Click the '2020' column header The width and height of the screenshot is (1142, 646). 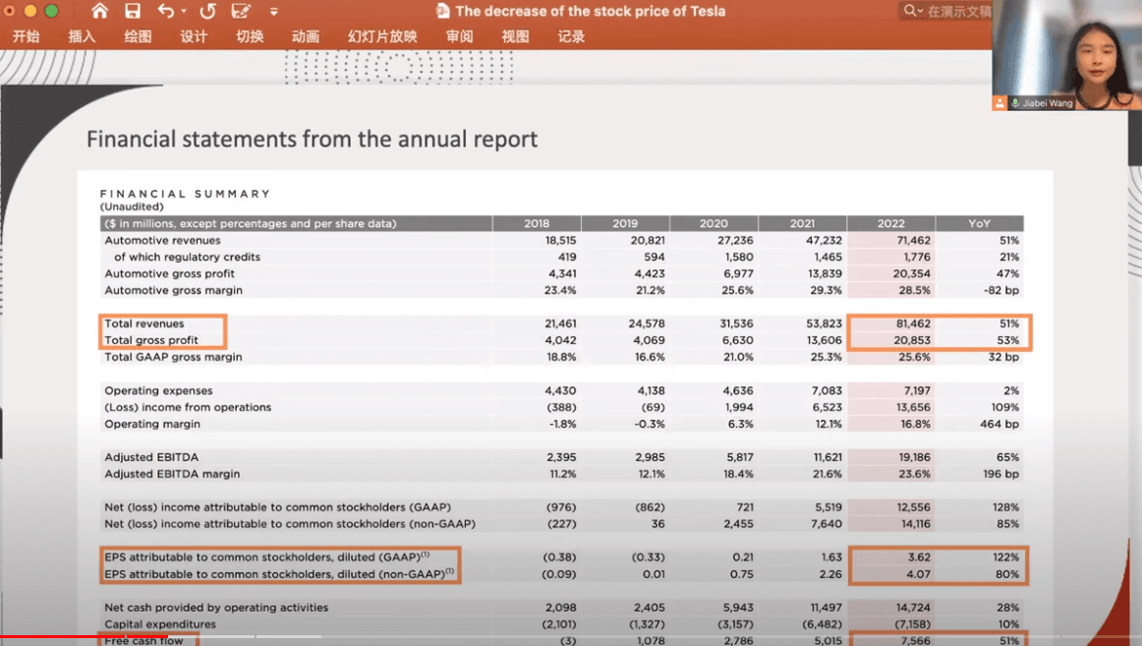[714, 223]
